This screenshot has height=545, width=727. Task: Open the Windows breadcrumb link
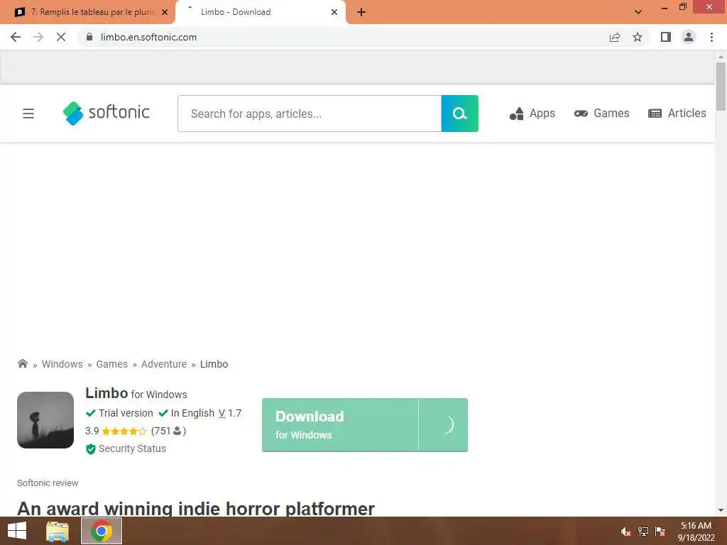62,364
